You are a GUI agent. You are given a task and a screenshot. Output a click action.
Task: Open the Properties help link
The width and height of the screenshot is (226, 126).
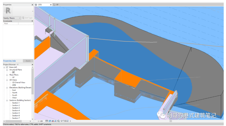coord(9,61)
